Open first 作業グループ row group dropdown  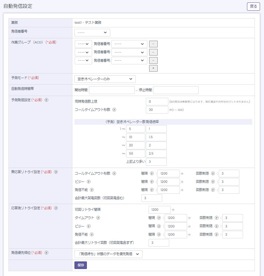83,44
